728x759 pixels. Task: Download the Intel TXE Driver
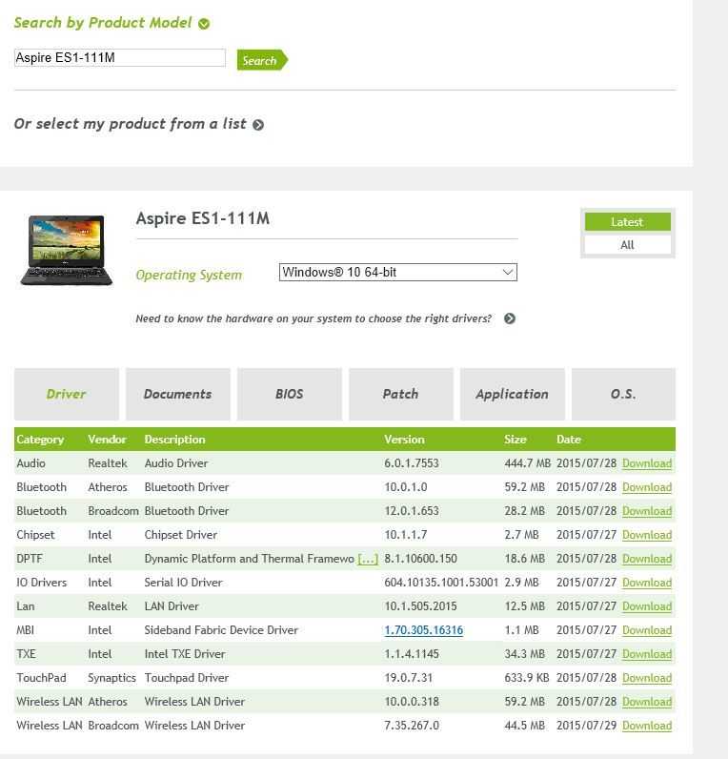pos(647,654)
